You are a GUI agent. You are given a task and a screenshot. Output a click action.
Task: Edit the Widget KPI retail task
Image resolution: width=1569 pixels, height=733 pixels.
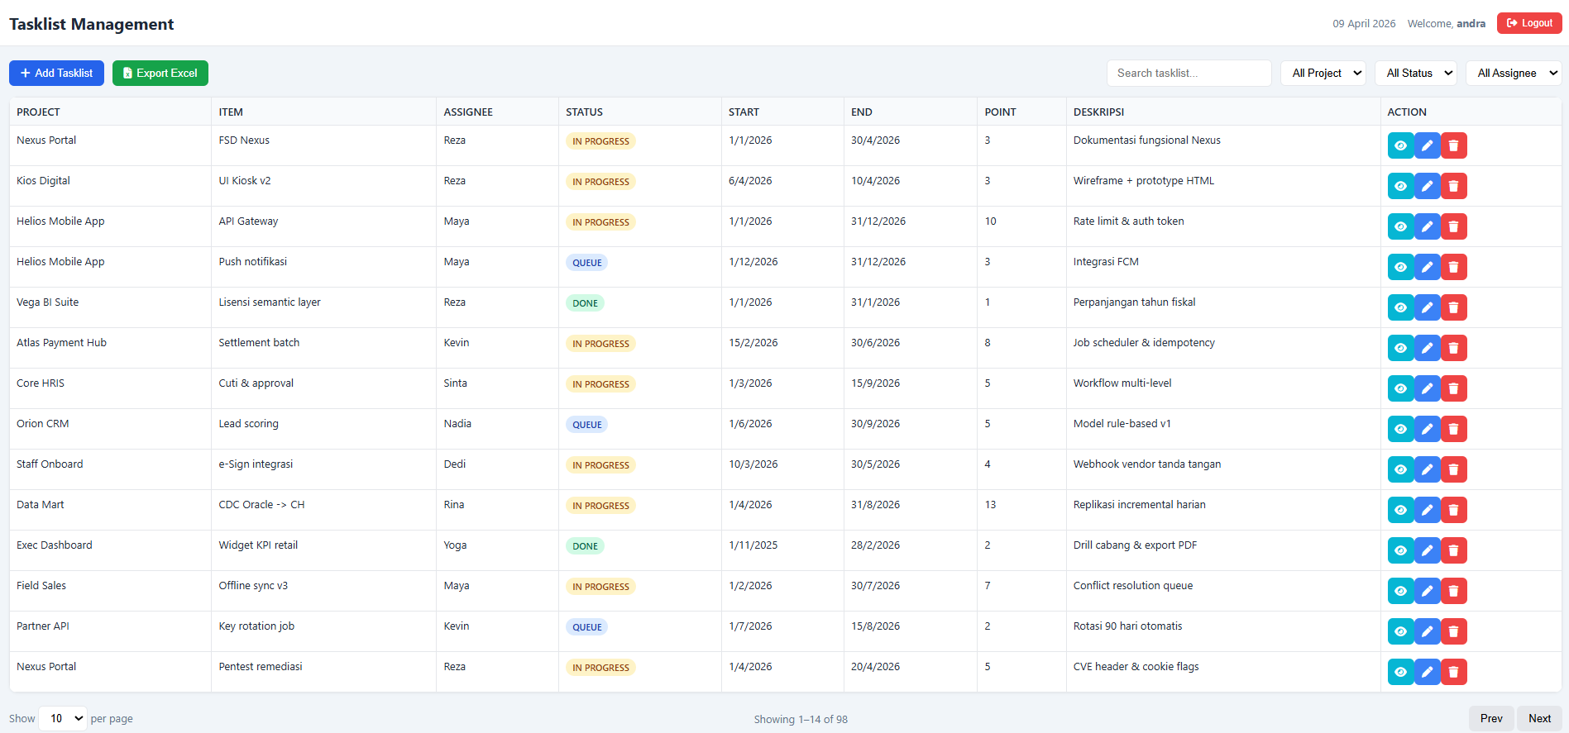click(x=1427, y=550)
